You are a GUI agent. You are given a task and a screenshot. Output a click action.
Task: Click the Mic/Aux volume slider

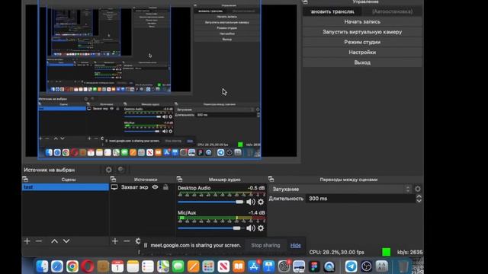click(x=210, y=228)
